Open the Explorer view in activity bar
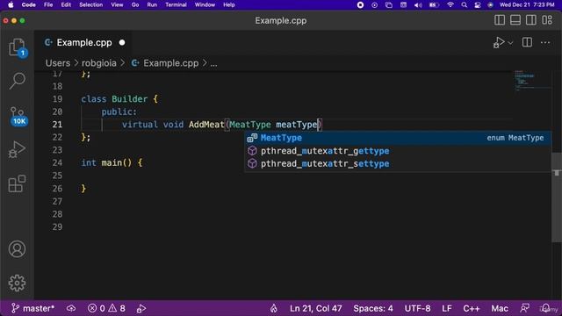Image resolution: width=562 pixels, height=316 pixels. 17,47
